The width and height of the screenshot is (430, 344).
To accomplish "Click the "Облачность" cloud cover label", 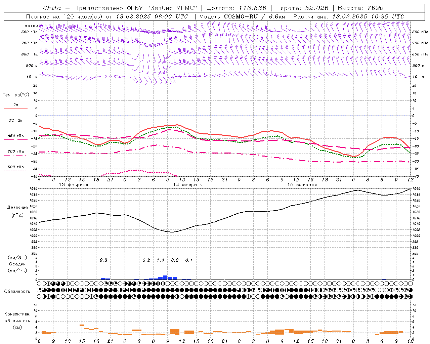I will pyautogui.click(x=17, y=291).
